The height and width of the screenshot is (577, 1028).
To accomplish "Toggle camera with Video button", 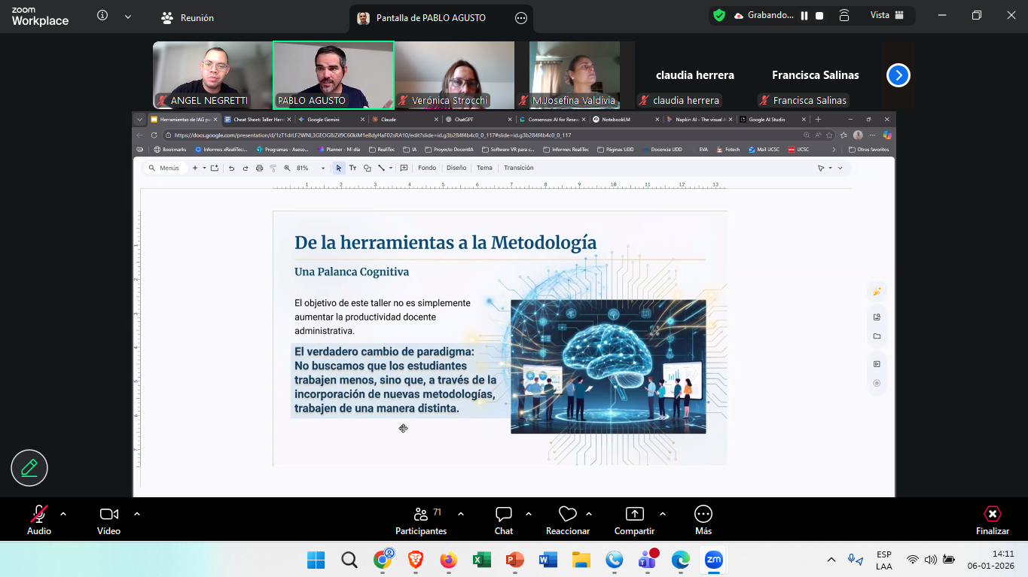I will 109,515.
